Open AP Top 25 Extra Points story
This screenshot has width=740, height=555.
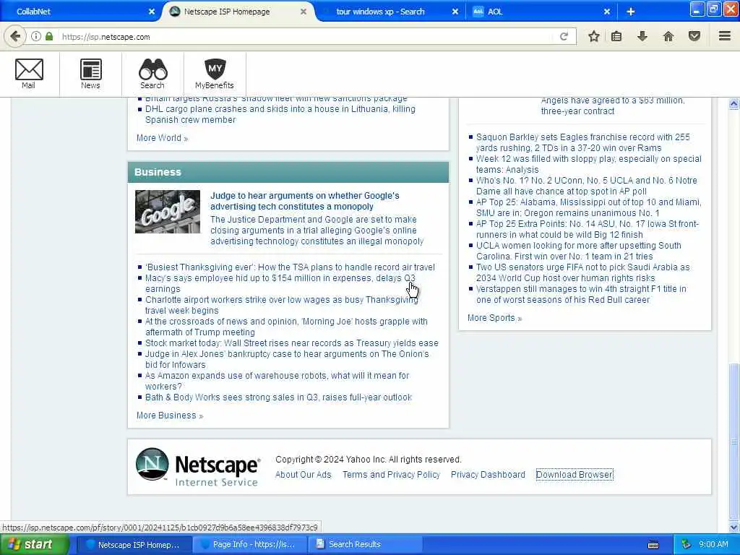click(588, 229)
